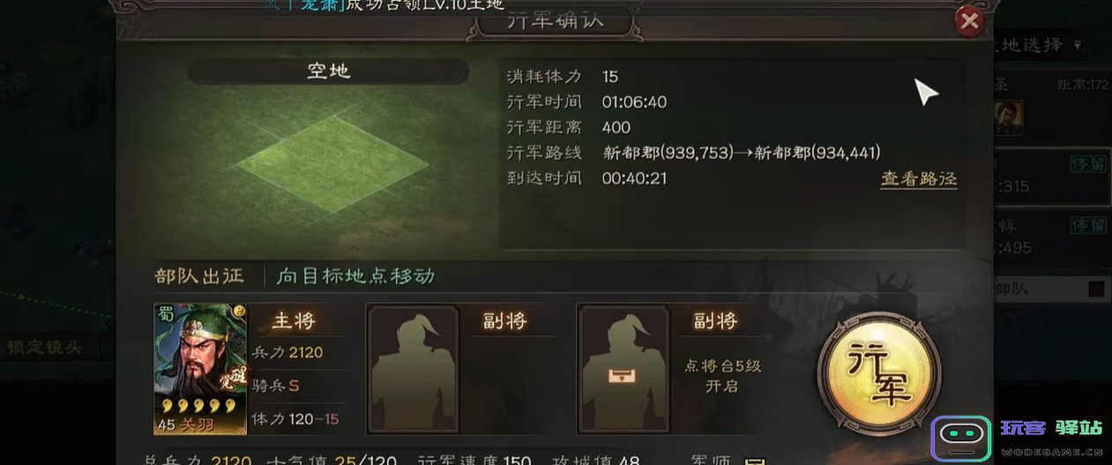Select the general avatar in the right list
Image resolution: width=1112 pixels, height=465 pixels.
[x=1010, y=115]
